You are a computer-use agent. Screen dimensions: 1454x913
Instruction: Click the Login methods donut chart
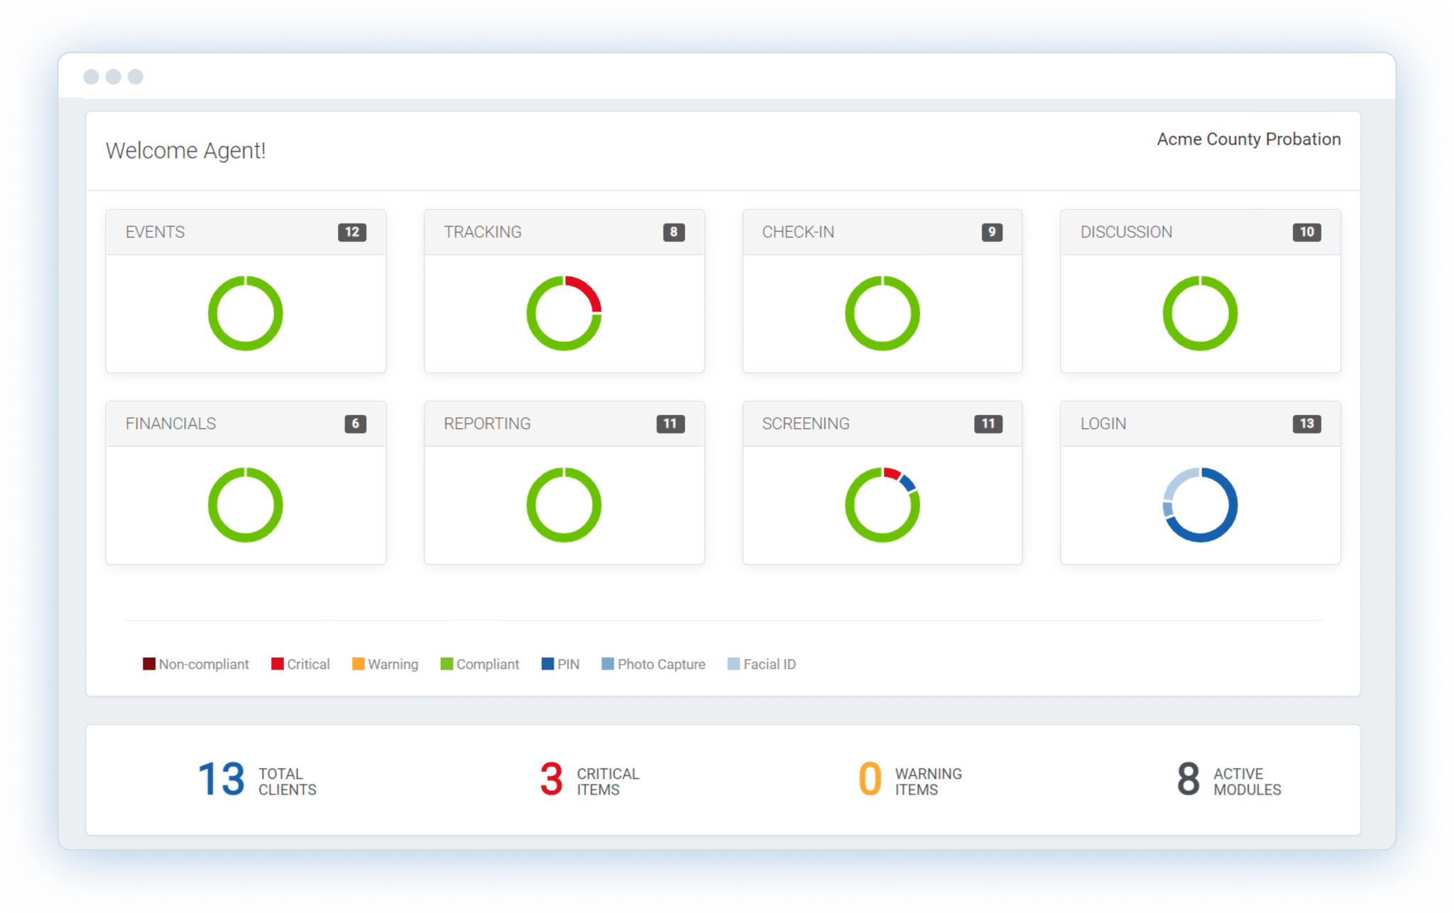pos(1200,505)
